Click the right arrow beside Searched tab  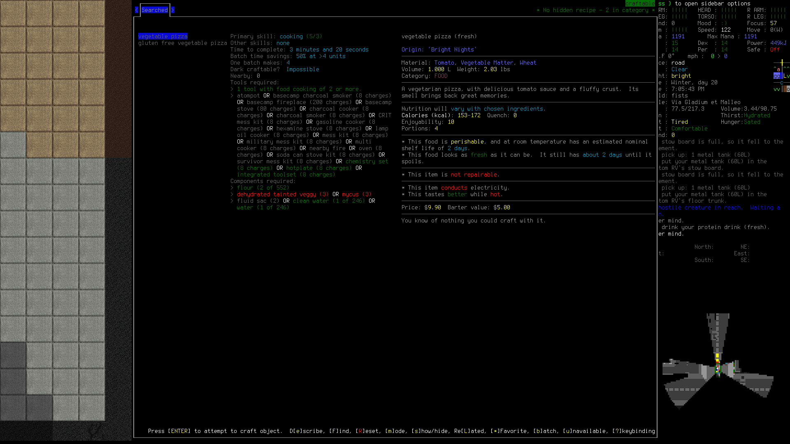(x=173, y=10)
